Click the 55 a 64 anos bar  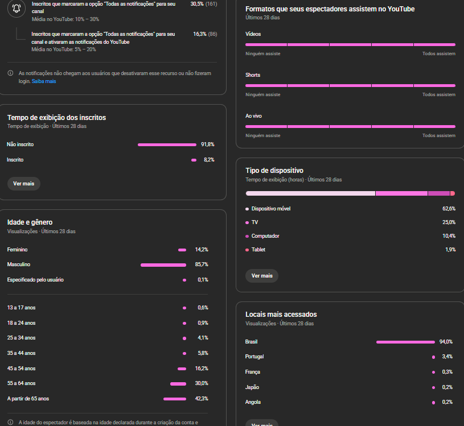point(178,384)
